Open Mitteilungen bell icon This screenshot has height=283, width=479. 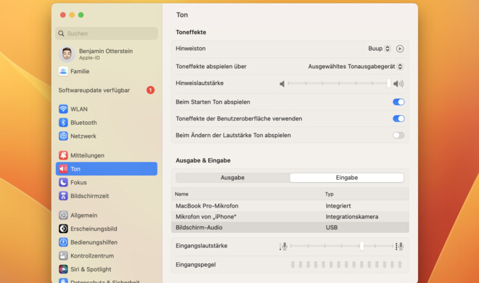[63, 155]
